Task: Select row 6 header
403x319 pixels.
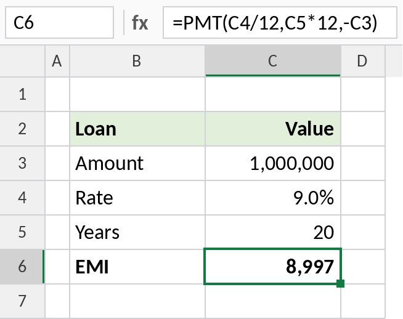Action: point(22,267)
